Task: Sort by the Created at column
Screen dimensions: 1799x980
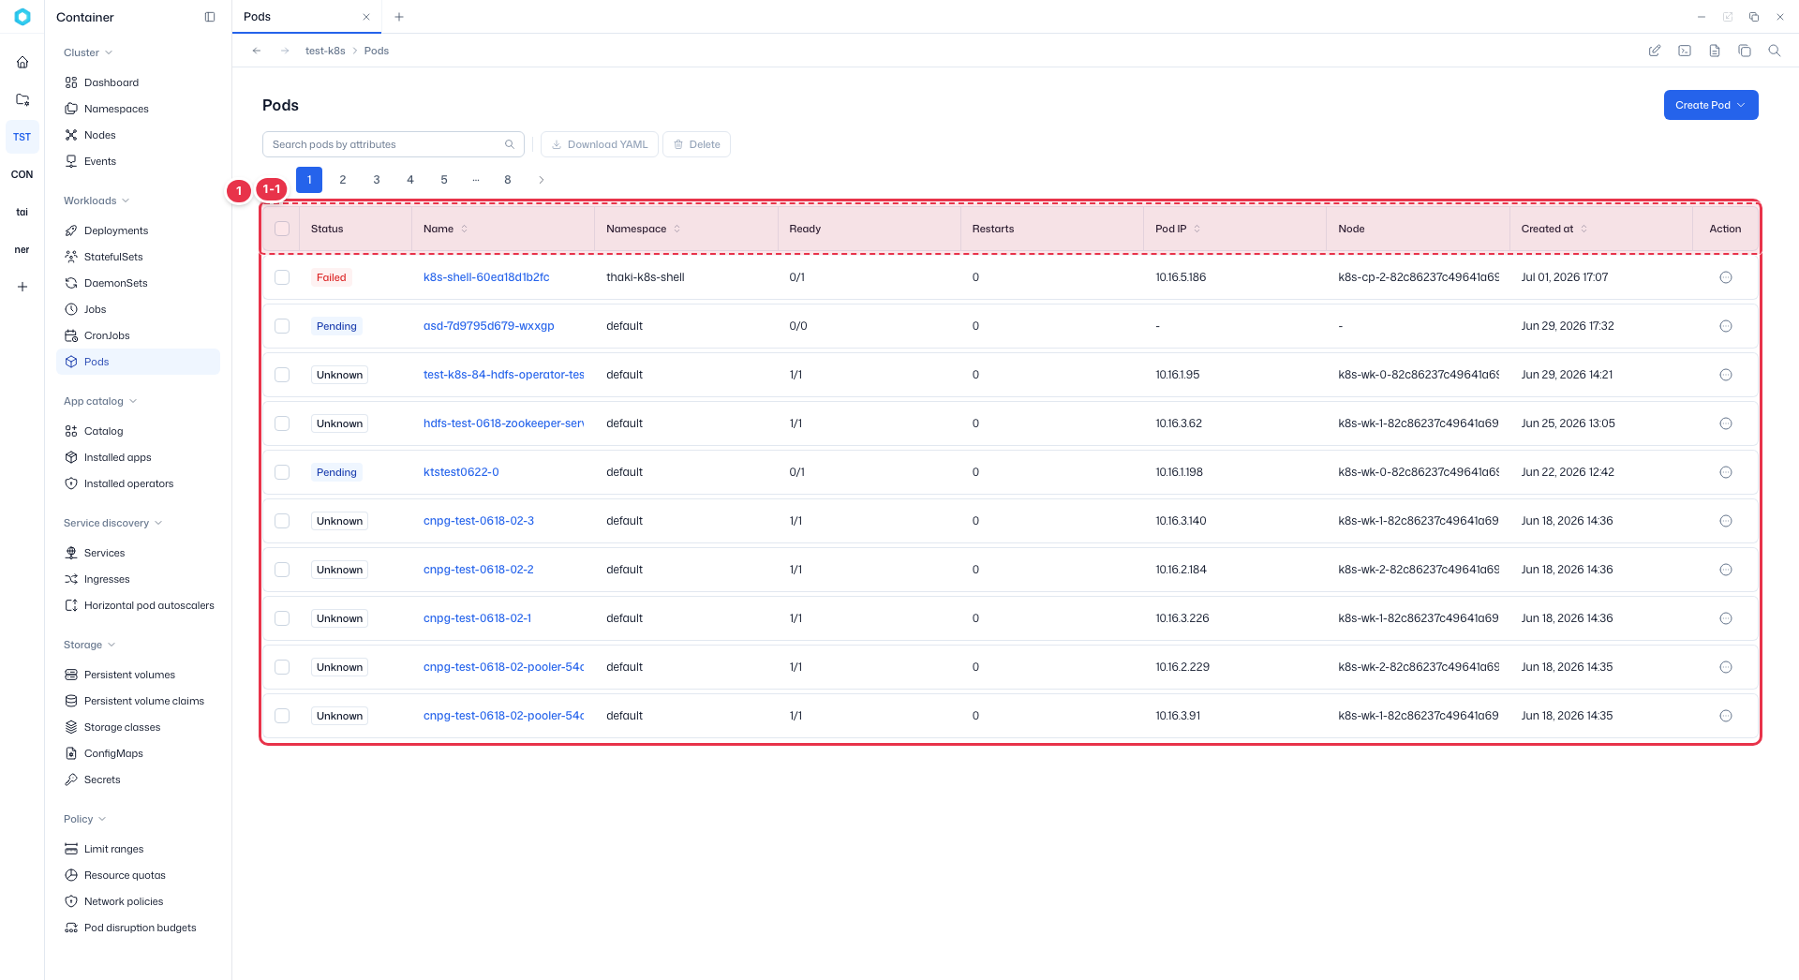Action: tap(1554, 229)
